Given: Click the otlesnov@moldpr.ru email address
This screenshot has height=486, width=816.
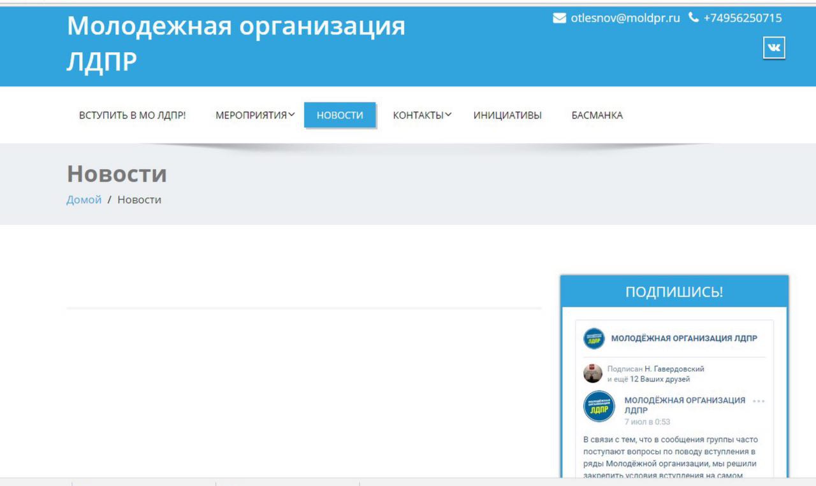Looking at the screenshot, I should coord(625,18).
